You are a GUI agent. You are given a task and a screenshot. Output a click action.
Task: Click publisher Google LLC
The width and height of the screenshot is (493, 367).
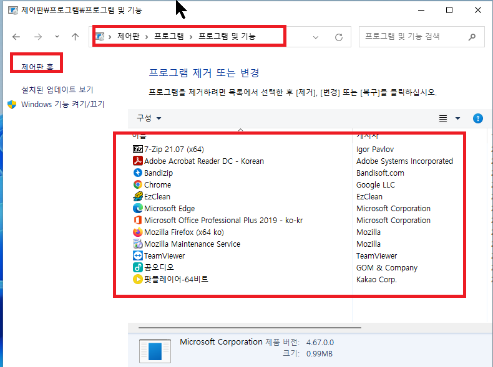(x=376, y=185)
